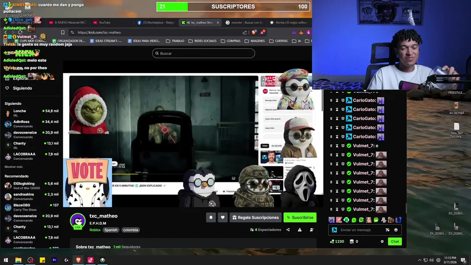
Task: Click the chat settings gear icon
Action: pyautogui.click(x=382, y=241)
